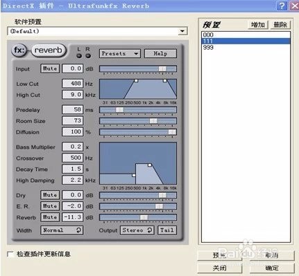This screenshot has height=276, width=299.
Task: Mute the E. R. signal
Action: click(50, 206)
